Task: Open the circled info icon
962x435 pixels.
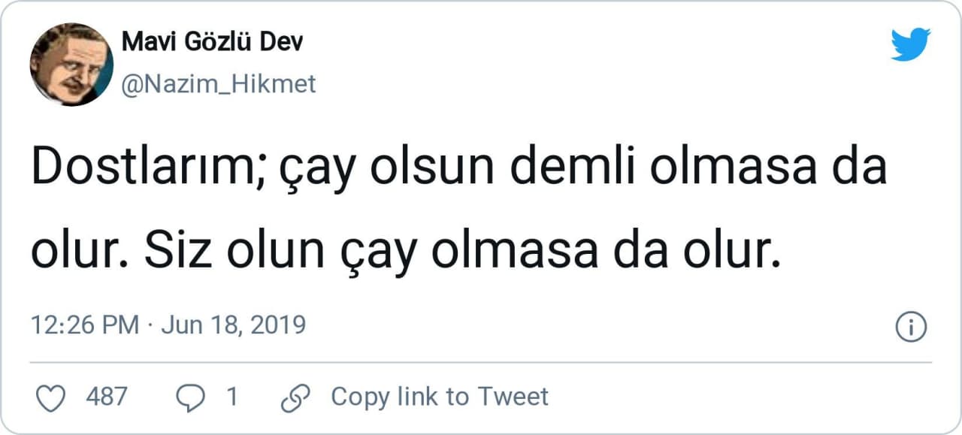Action: pyautogui.click(x=912, y=327)
